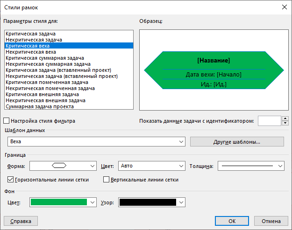Select 'Критическая помеченная задача' item
The height and width of the screenshot is (230, 292).
(x=69, y=82)
